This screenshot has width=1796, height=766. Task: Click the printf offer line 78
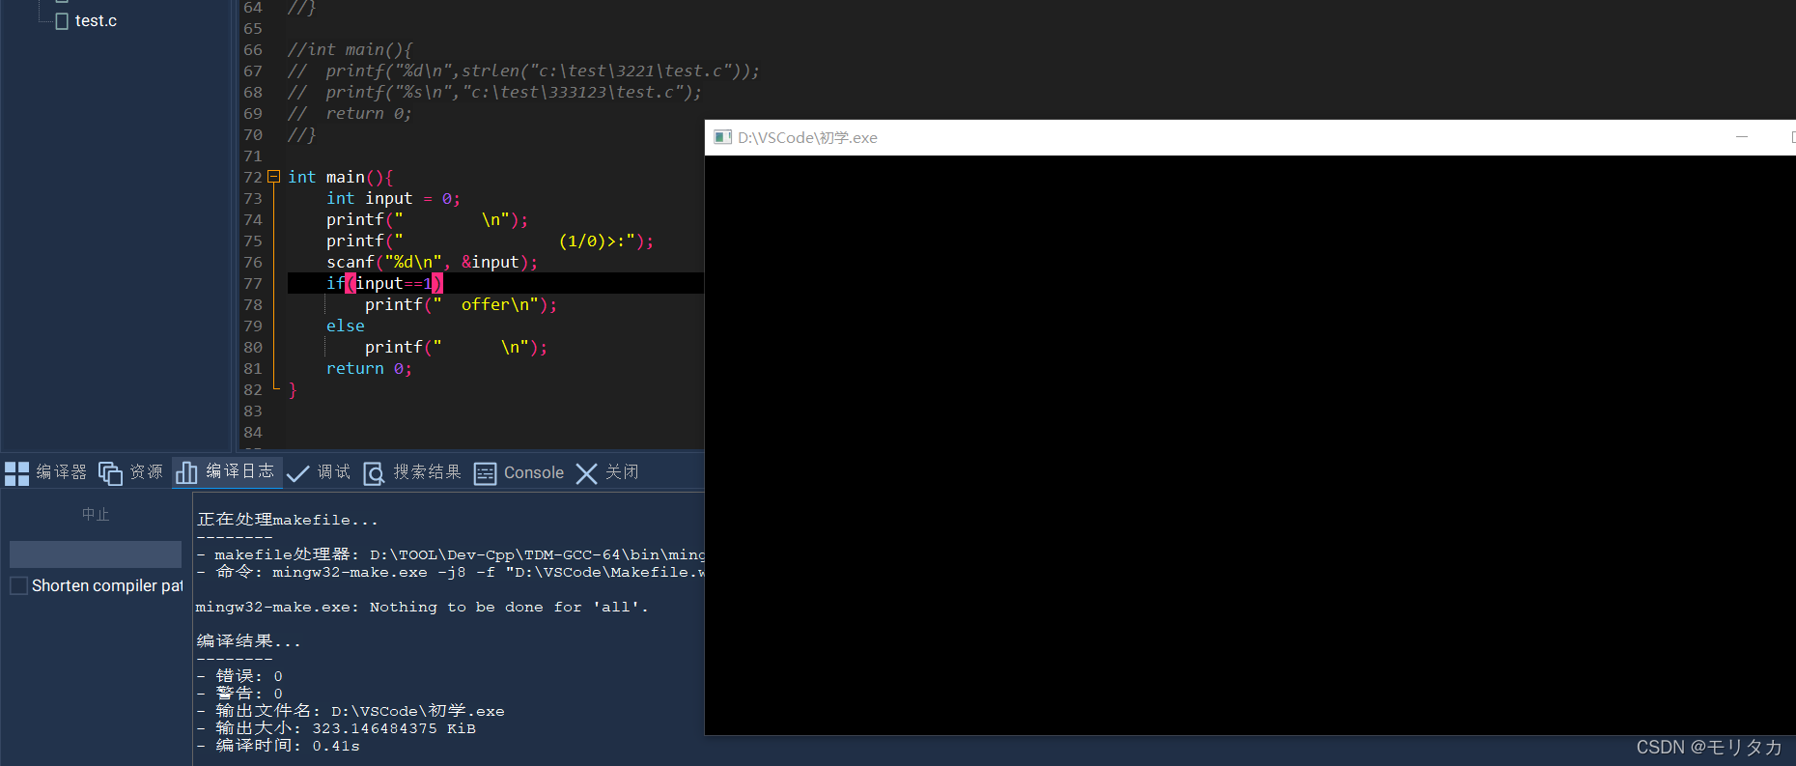coord(461,304)
